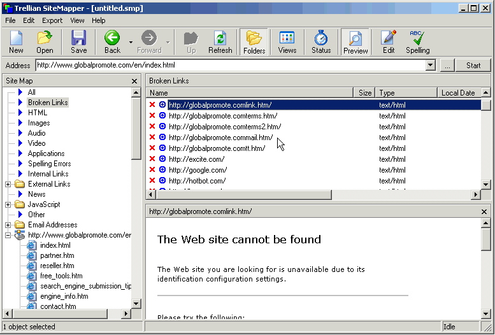The image size is (495, 335).
Task: Select reseller.htm in the tree
Action: (x=57, y=266)
